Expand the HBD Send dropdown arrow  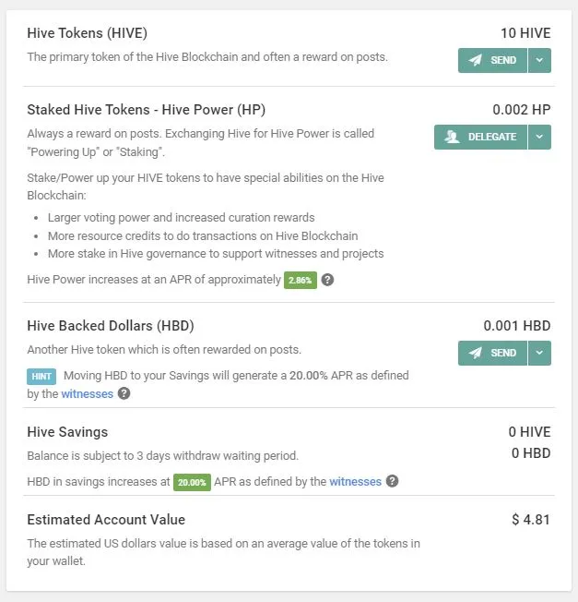pyautogui.click(x=539, y=353)
